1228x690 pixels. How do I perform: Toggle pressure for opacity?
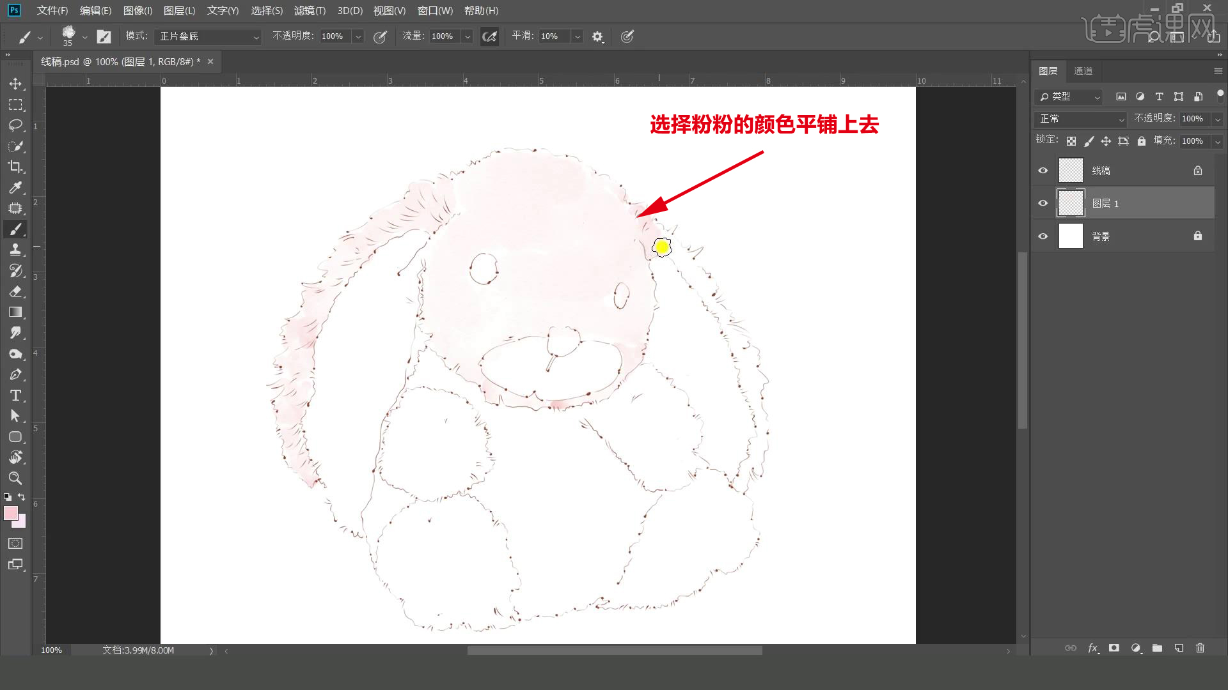[x=381, y=36]
